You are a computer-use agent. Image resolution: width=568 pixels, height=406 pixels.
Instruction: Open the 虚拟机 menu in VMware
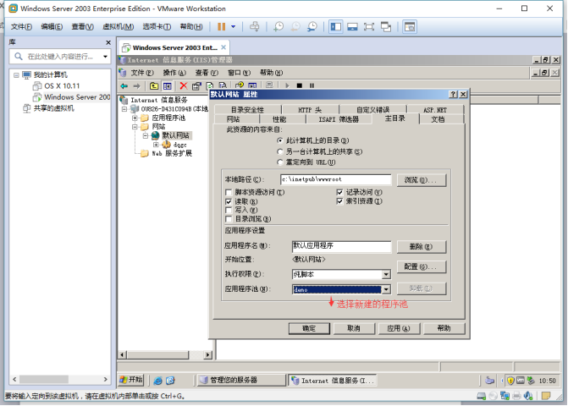pos(113,26)
